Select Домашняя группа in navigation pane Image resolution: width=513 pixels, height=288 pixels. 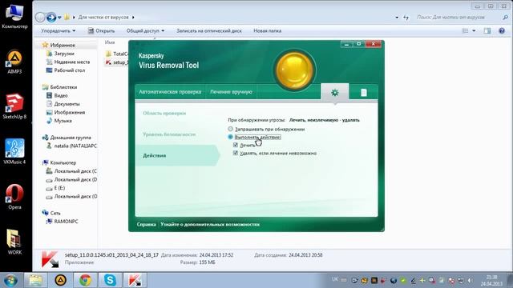click(67, 138)
